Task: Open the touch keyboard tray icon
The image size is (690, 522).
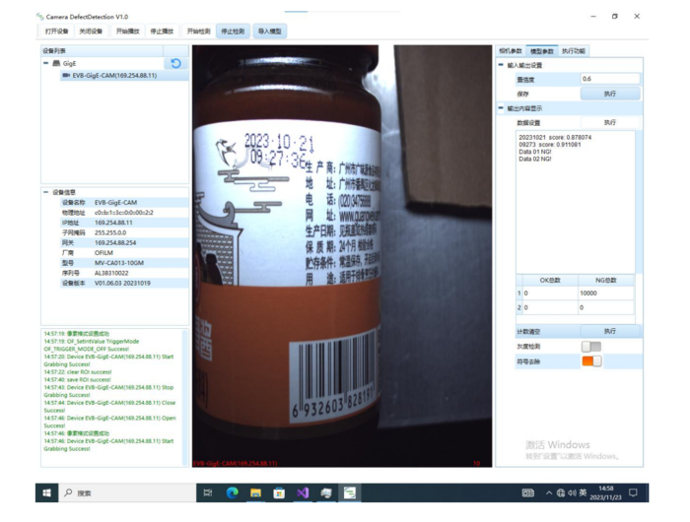Action: [527, 493]
